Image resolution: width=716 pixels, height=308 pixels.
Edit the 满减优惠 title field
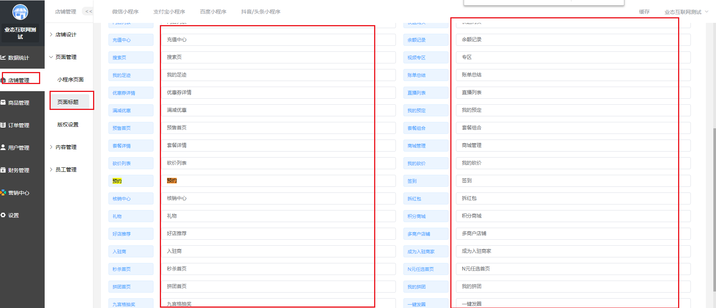click(278, 110)
